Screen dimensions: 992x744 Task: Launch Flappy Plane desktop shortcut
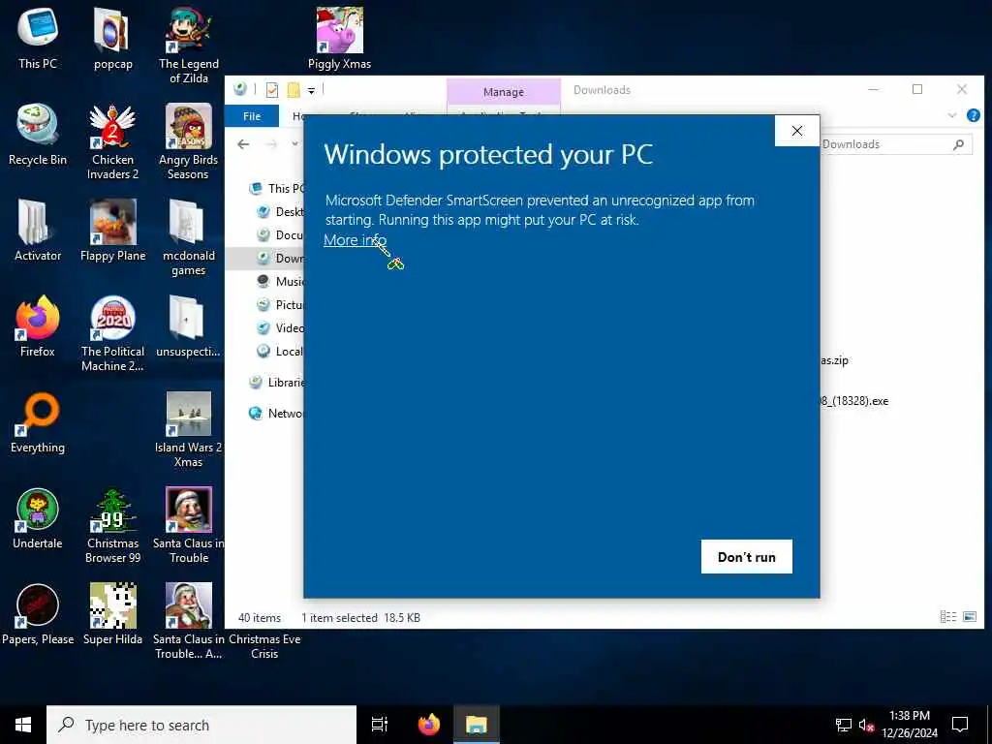(x=112, y=231)
